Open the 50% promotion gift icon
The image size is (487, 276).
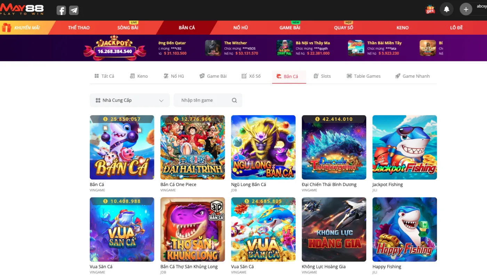[x=430, y=9]
